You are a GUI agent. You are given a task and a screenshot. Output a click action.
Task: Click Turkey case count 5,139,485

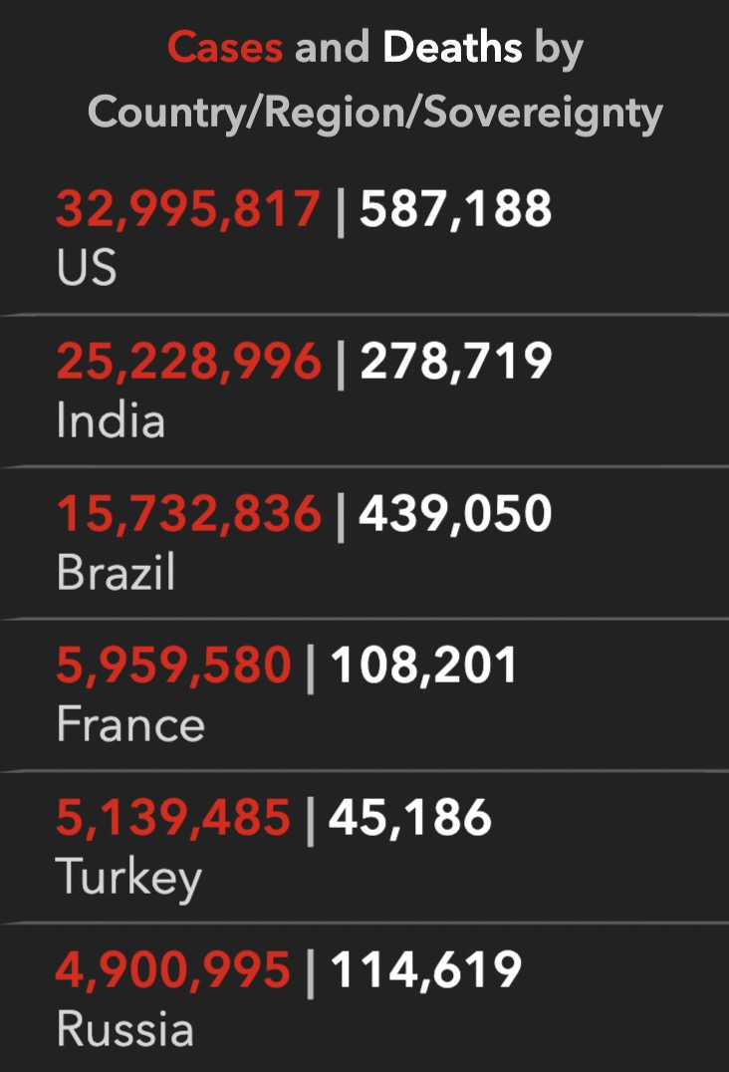point(174,818)
